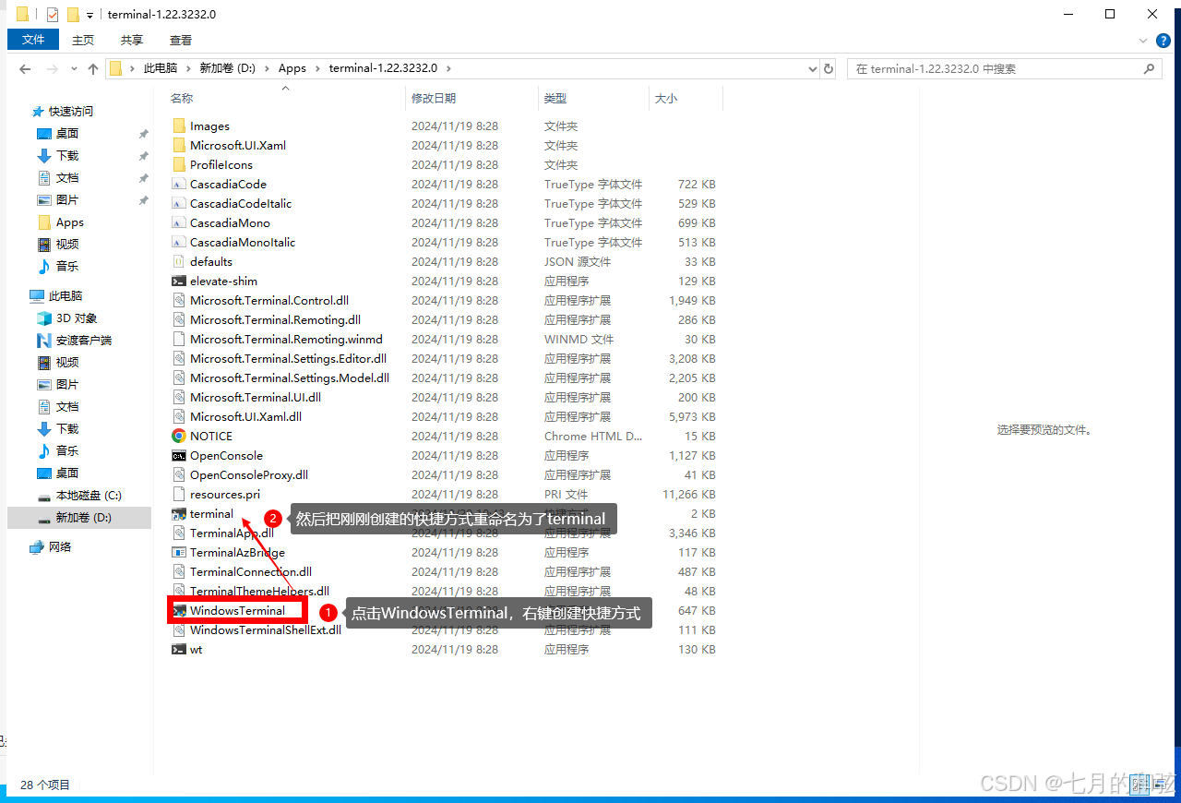Viewport: 1181px width, 803px height.
Task: Select the WindowsTerminal application file
Action: click(237, 611)
